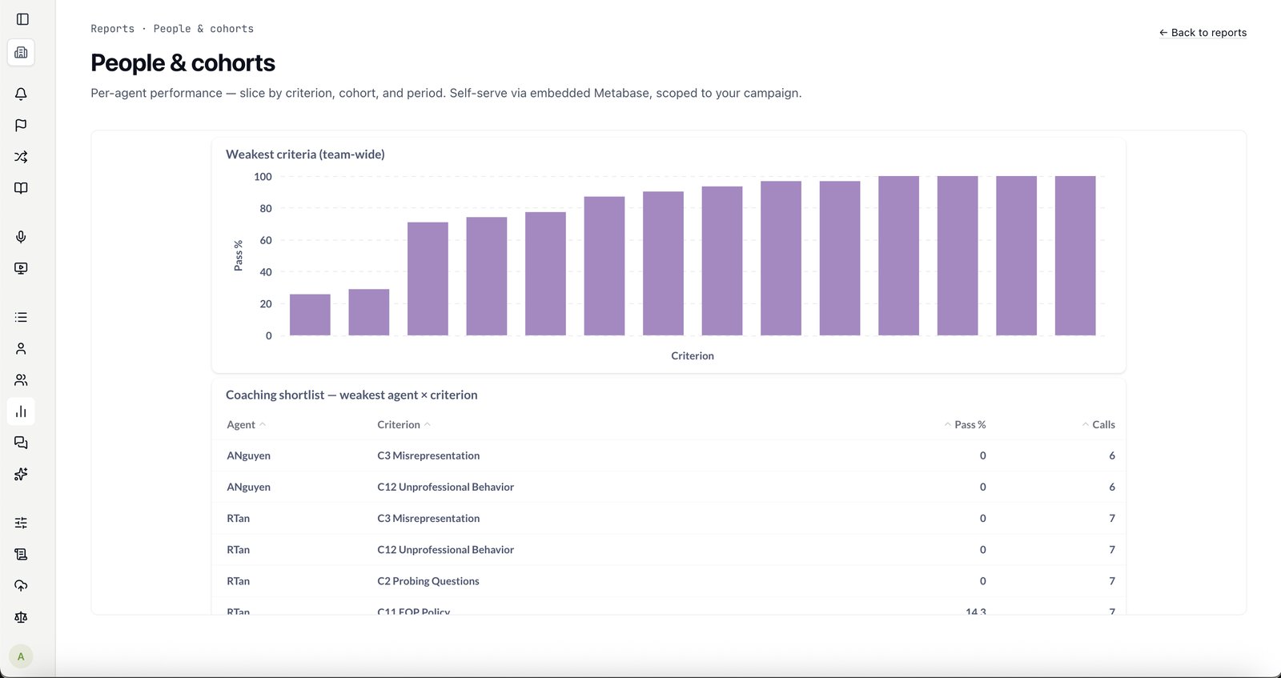Click the sparkles icon in the sidebar
The height and width of the screenshot is (678, 1281).
tap(21, 474)
